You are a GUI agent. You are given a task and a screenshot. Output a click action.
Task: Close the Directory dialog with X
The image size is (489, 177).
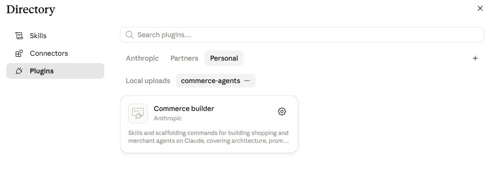[x=480, y=8]
